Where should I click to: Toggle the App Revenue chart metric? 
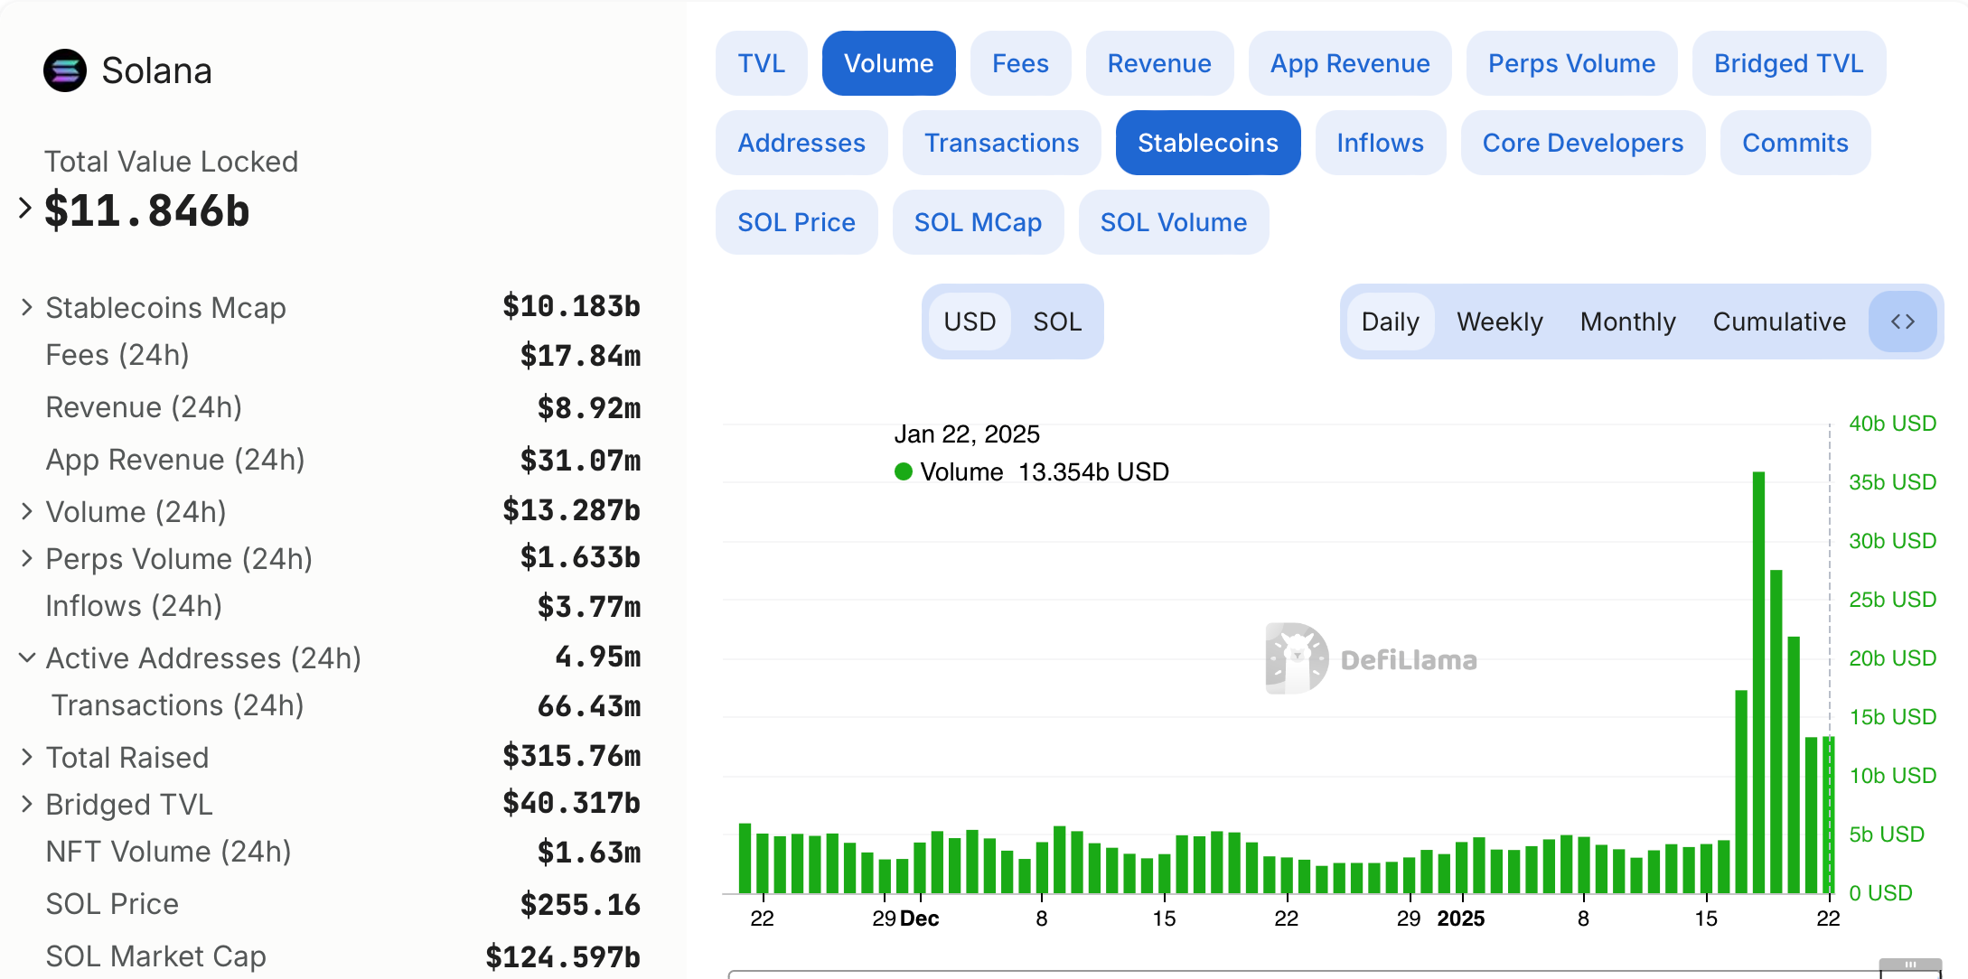(x=1350, y=63)
